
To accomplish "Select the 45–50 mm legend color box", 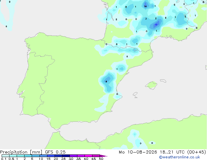I will tap(96, 156).
